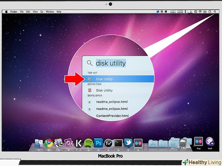Open the Go menu
The height and width of the screenshot is (166, 222).
pyautogui.click(x=42, y=12)
